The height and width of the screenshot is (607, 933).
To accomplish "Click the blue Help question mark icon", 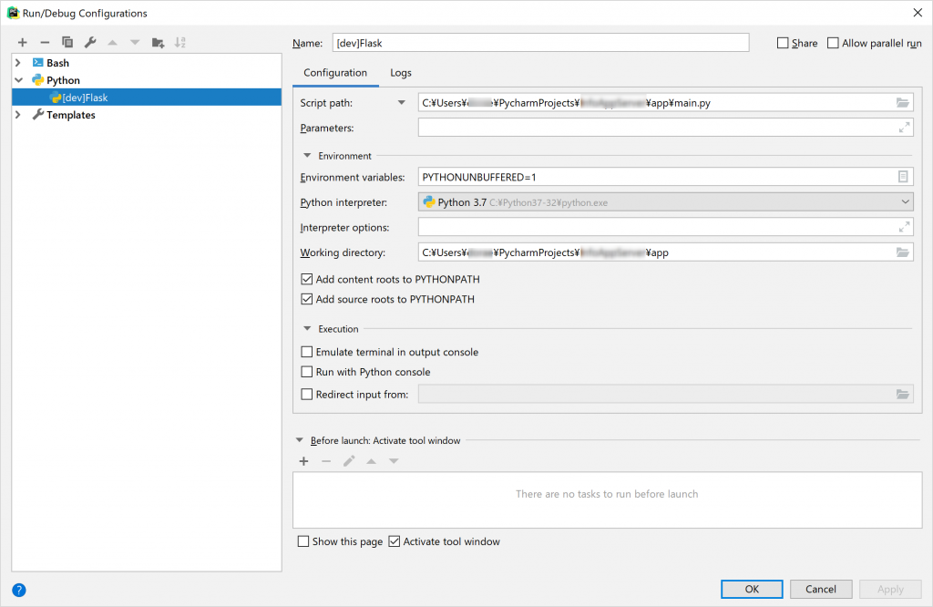I will point(19,590).
